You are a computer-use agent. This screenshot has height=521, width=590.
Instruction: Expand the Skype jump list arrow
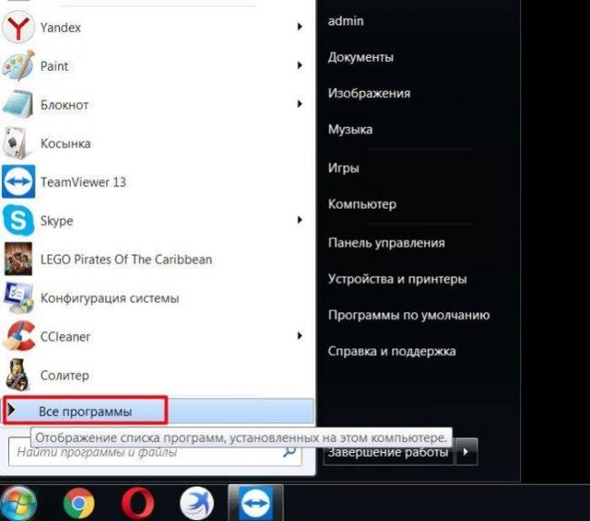coord(300,221)
